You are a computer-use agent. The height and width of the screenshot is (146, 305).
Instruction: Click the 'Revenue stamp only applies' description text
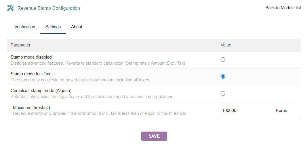(100, 113)
